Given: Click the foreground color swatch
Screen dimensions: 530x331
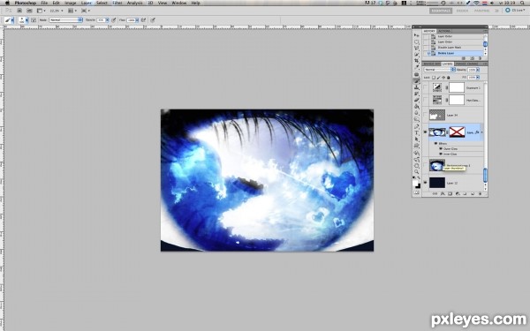Looking at the screenshot, I should (415, 183).
